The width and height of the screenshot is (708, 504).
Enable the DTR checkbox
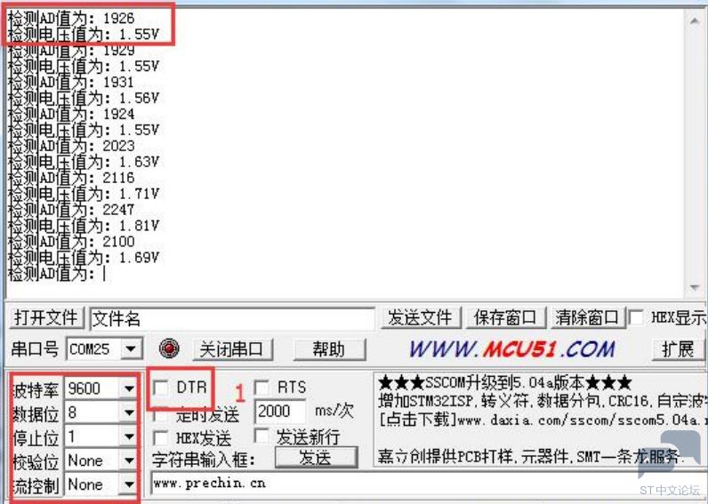coord(161,388)
